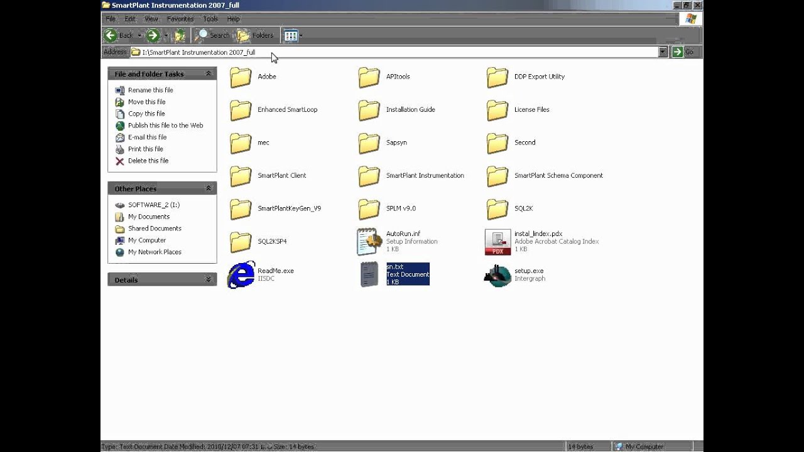Open the View menu
This screenshot has height=452, width=804.
point(151,19)
